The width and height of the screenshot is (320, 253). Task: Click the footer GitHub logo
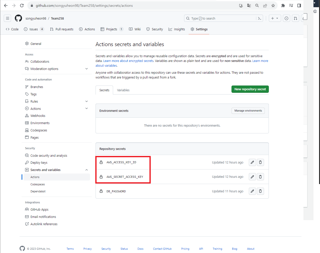22,248
